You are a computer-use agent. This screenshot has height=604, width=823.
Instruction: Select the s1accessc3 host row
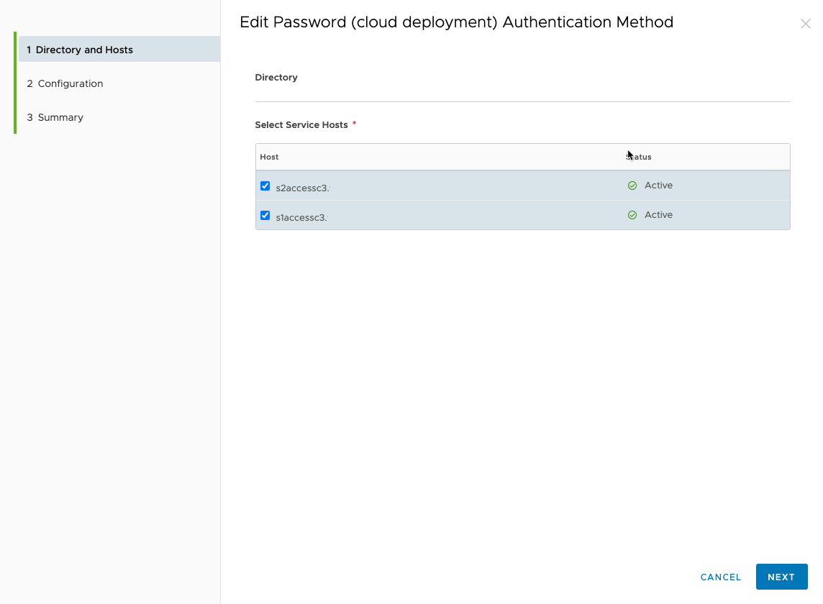click(432, 215)
